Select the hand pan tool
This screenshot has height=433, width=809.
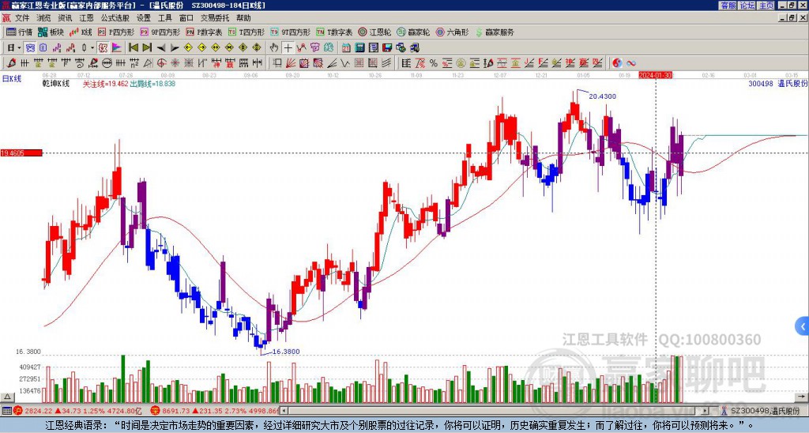274,48
